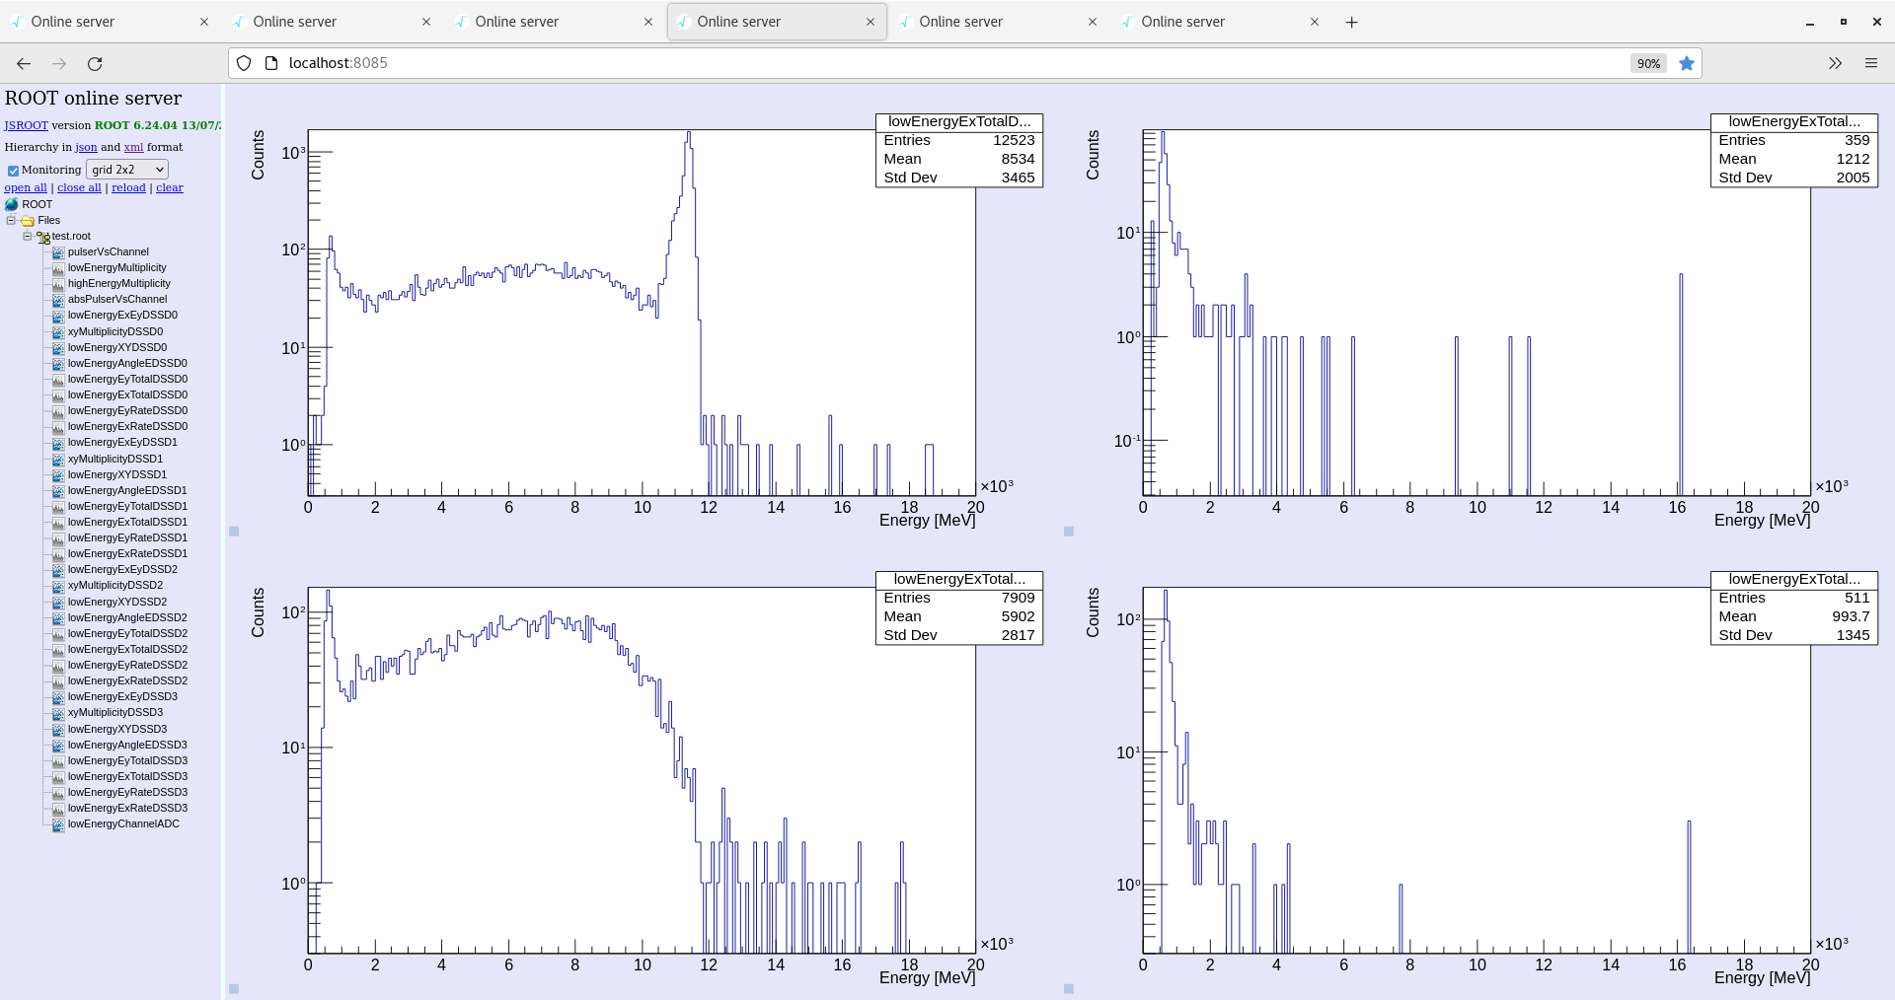Collapse the test.root tree node

click(x=26, y=236)
